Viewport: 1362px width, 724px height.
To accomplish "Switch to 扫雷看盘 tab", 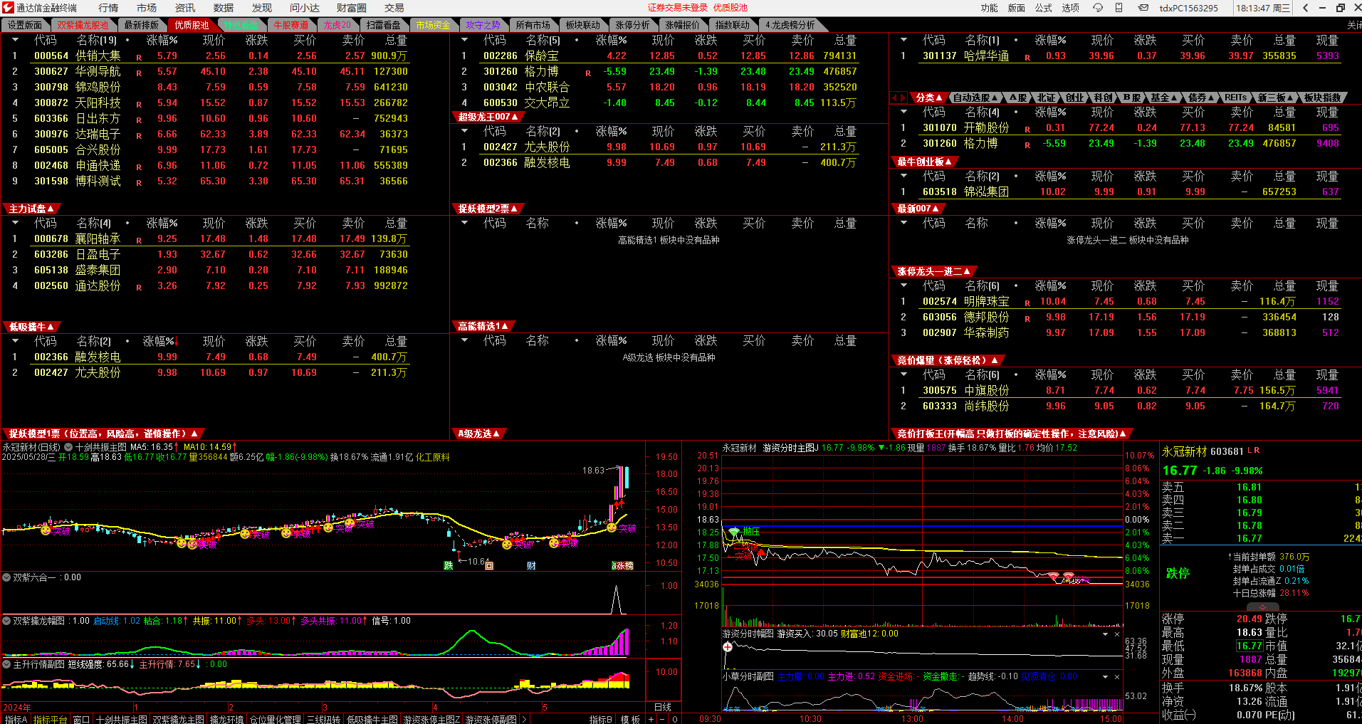I will click(384, 25).
